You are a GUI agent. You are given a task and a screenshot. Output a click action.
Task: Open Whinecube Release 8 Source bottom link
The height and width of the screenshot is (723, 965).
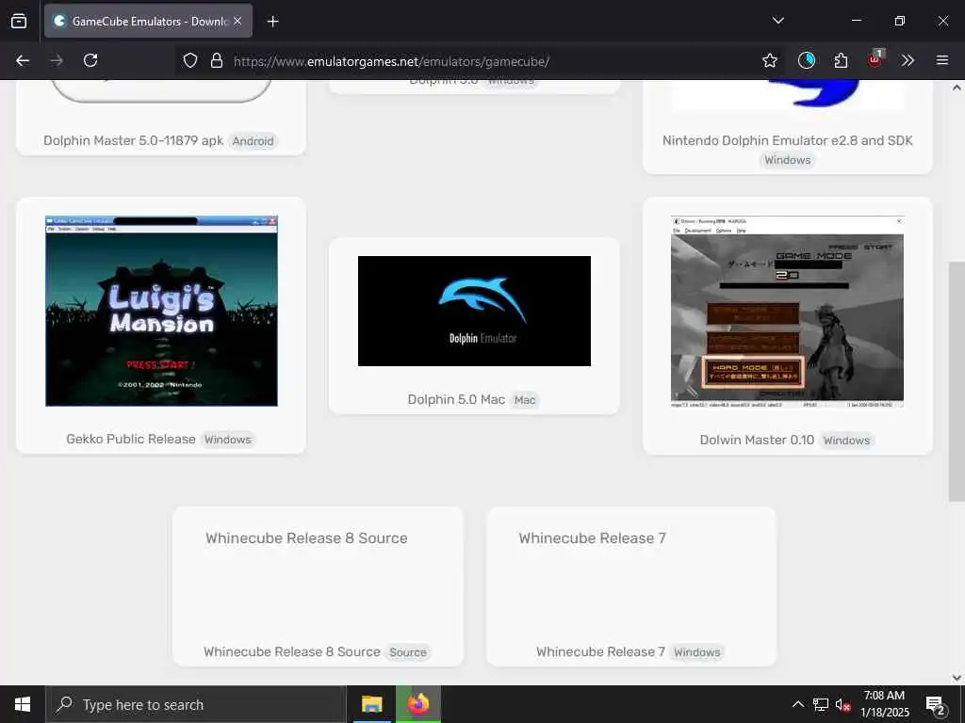click(x=292, y=651)
